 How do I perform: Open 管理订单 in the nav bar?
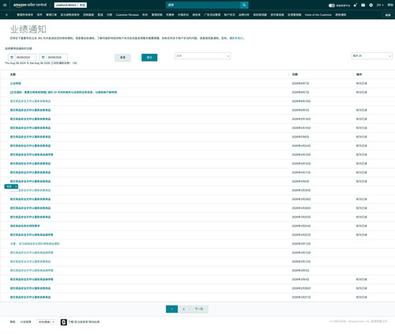click(x=51, y=15)
